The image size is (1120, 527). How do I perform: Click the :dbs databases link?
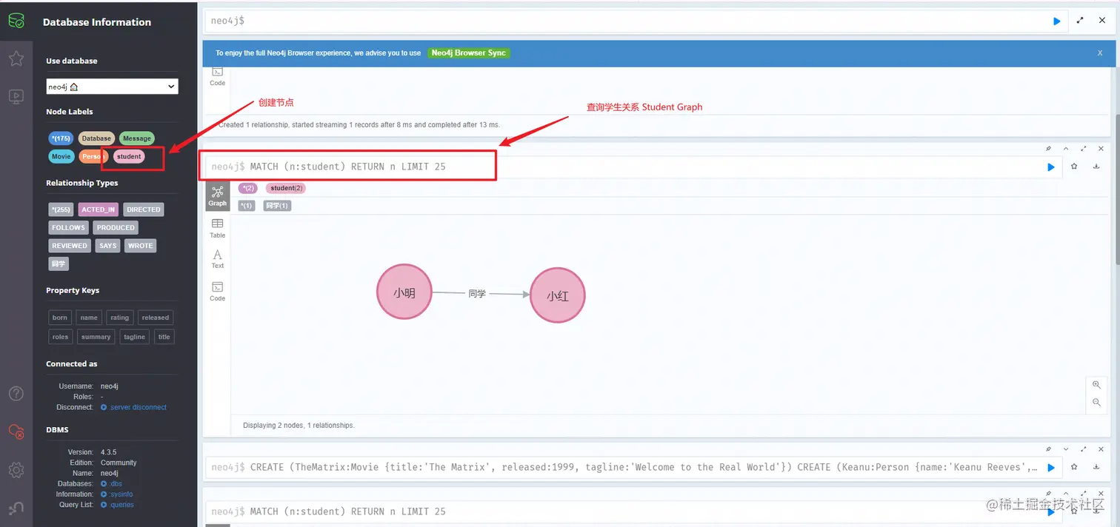point(111,483)
